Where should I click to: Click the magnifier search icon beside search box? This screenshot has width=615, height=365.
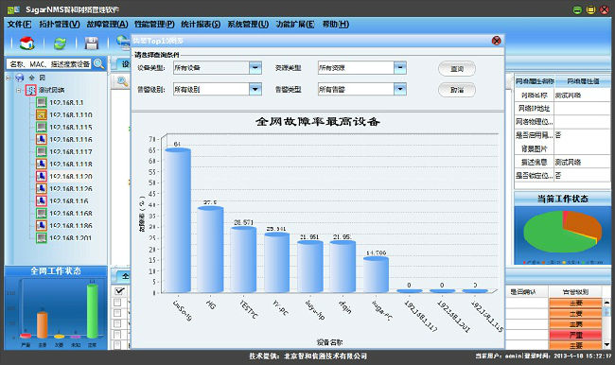click(99, 63)
